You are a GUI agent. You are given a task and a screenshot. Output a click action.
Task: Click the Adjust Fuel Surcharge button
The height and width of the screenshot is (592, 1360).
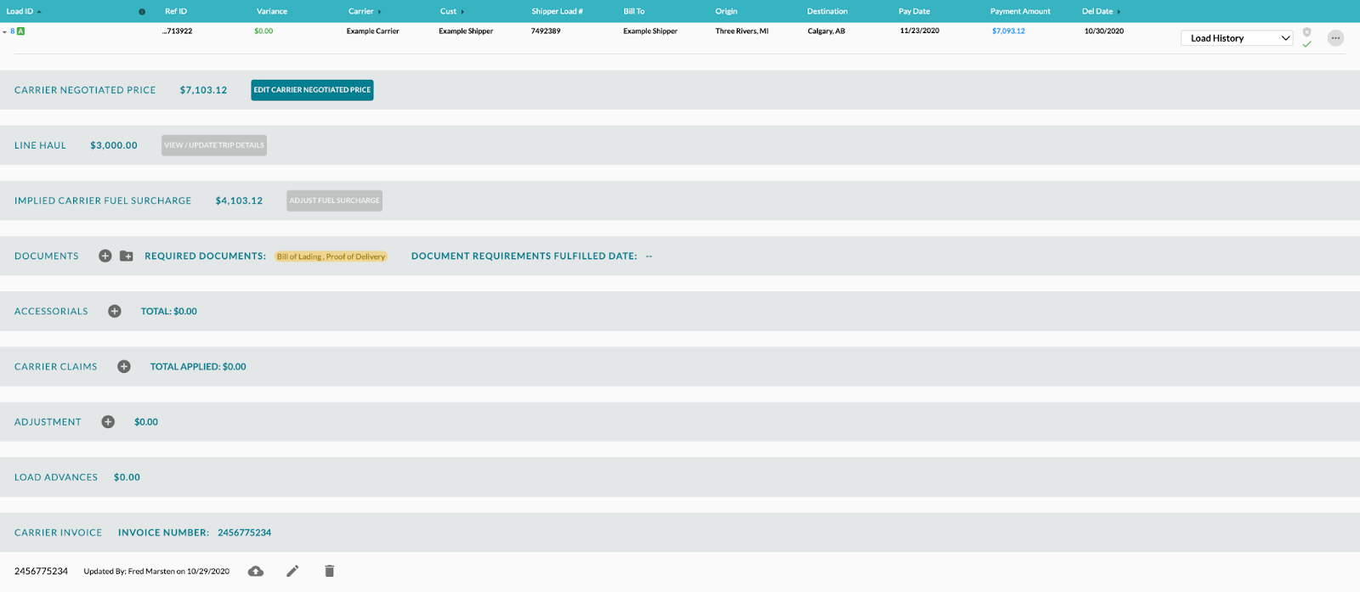[x=334, y=200]
